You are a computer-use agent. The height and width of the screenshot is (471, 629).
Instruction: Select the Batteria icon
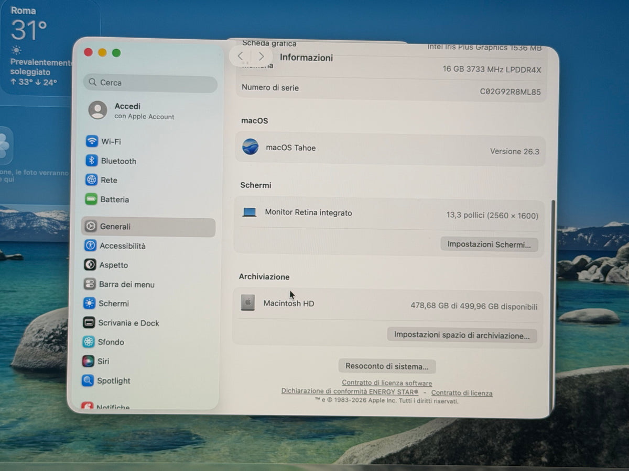pos(91,199)
